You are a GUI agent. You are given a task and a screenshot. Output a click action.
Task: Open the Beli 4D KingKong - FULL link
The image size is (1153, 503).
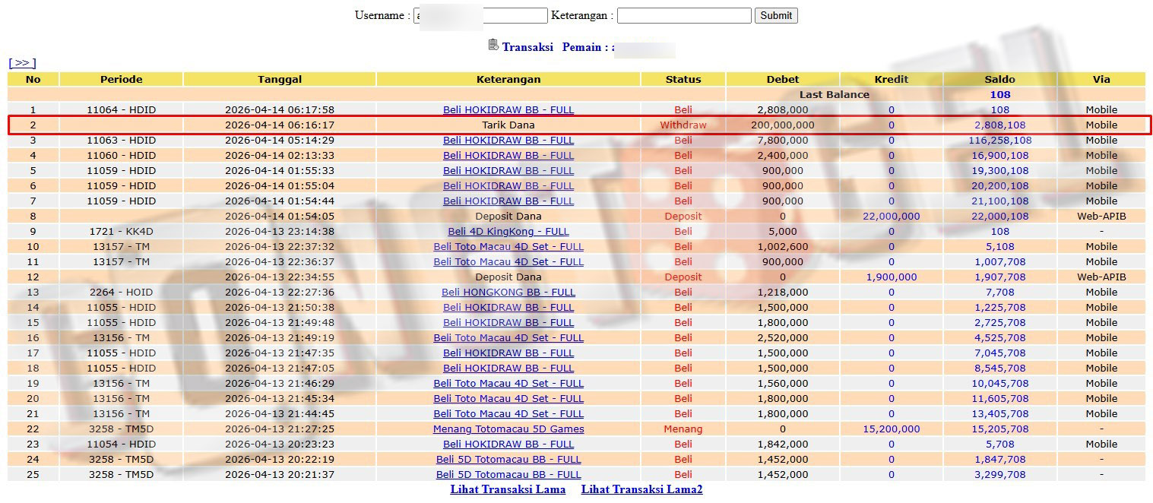point(508,231)
